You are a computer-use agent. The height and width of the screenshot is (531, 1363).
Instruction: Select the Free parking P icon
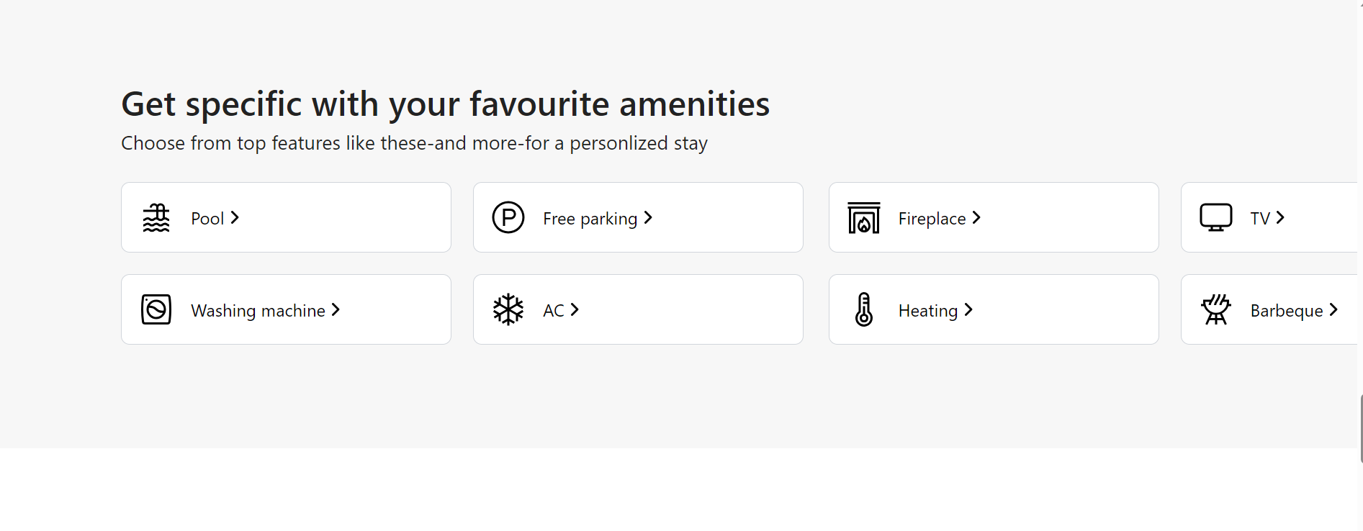(x=508, y=217)
